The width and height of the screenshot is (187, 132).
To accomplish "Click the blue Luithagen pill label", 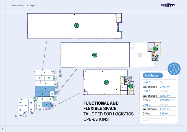I will coord(153,75).
